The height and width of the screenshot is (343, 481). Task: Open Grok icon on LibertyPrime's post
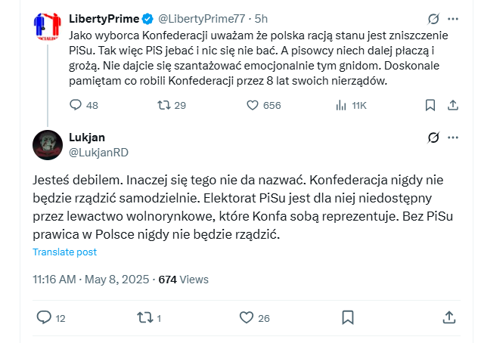click(x=433, y=19)
